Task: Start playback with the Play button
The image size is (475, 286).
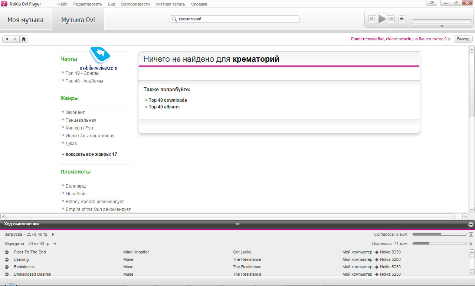Action: point(381,18)
